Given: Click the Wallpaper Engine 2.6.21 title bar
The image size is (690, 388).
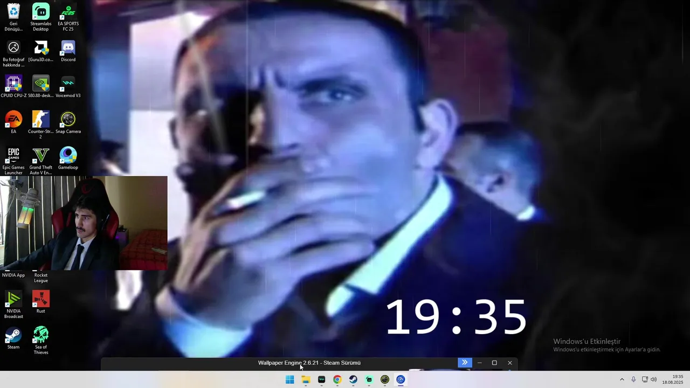Looking at the screenshot, I should pyautogui.click(x=309, y=363).
